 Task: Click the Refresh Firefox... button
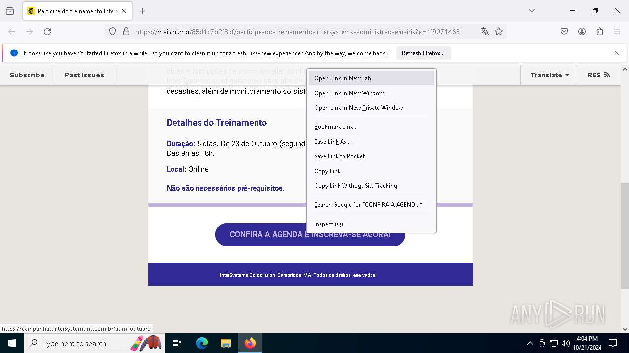coord(423,53)
